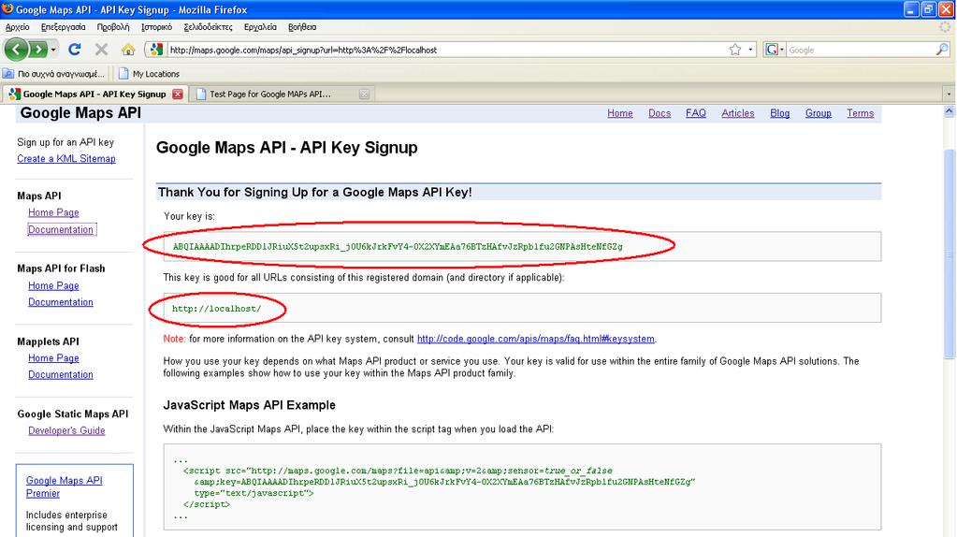Open the Σελιδοδείκτες menu
The image size is (957, 537).
click(x=208, y=27)
